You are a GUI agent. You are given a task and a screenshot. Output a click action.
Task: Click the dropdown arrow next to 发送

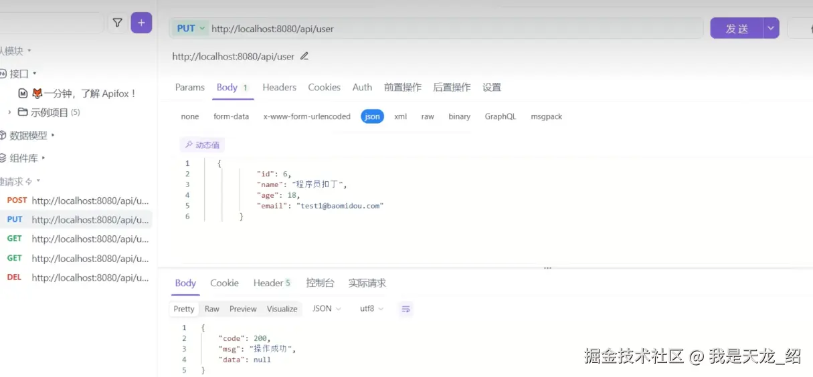[x=772, y=28]
